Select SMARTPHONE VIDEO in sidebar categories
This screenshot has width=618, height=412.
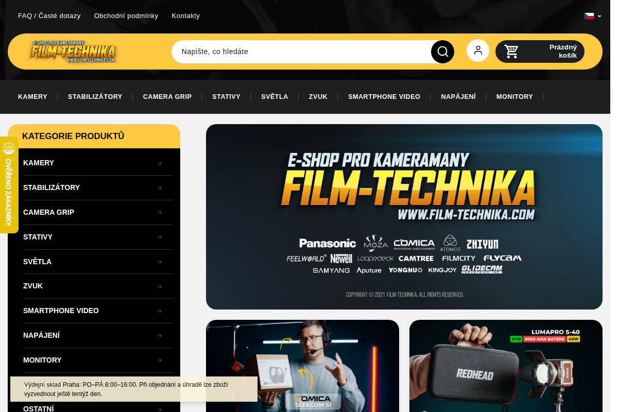[x=61, y=311]
